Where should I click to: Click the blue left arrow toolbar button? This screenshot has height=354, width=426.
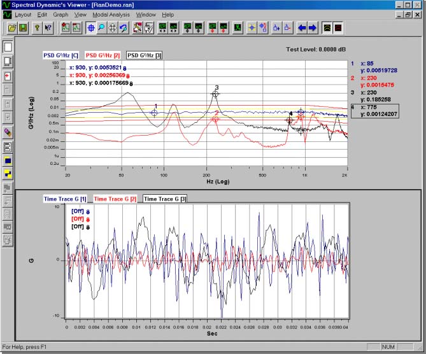click(301, 28)
